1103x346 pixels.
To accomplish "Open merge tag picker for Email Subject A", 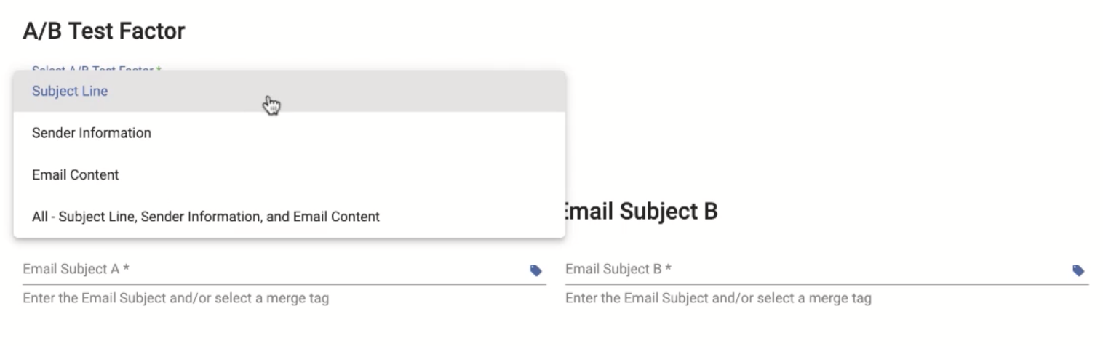I will click(535, 270).
